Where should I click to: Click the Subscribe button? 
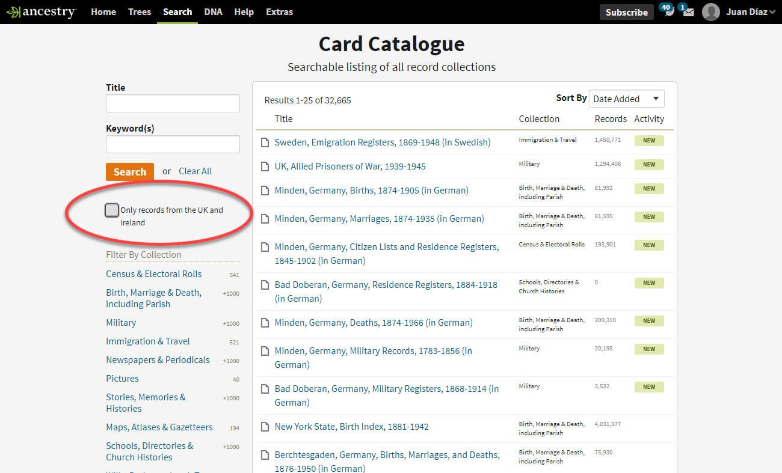(x=626, y=12)
